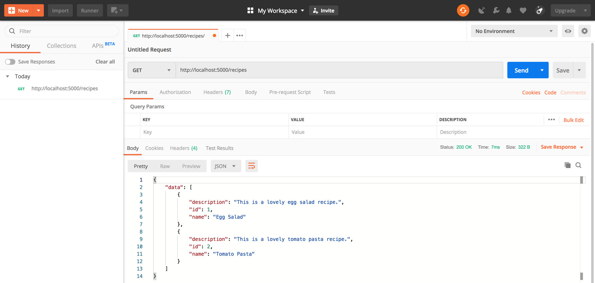
Task: Toggle the Save Responses switch
Action: click(x=10, y=62)
